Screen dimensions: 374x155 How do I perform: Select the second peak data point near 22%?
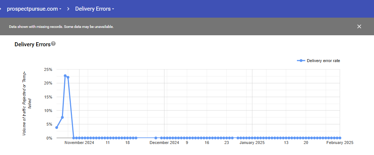68,77
